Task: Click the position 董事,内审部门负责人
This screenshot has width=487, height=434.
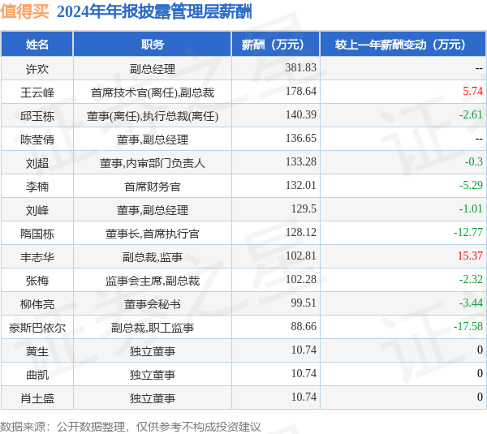Action: click(153, 163)
